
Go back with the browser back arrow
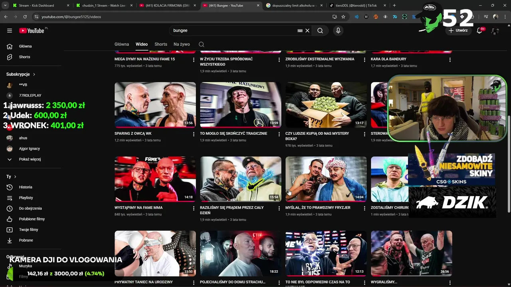6,17
